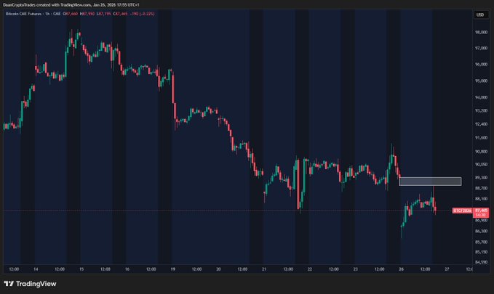This screenshot has height=294, width=494.
Task: Click the 93,200 price axis label
Action: 481,110
